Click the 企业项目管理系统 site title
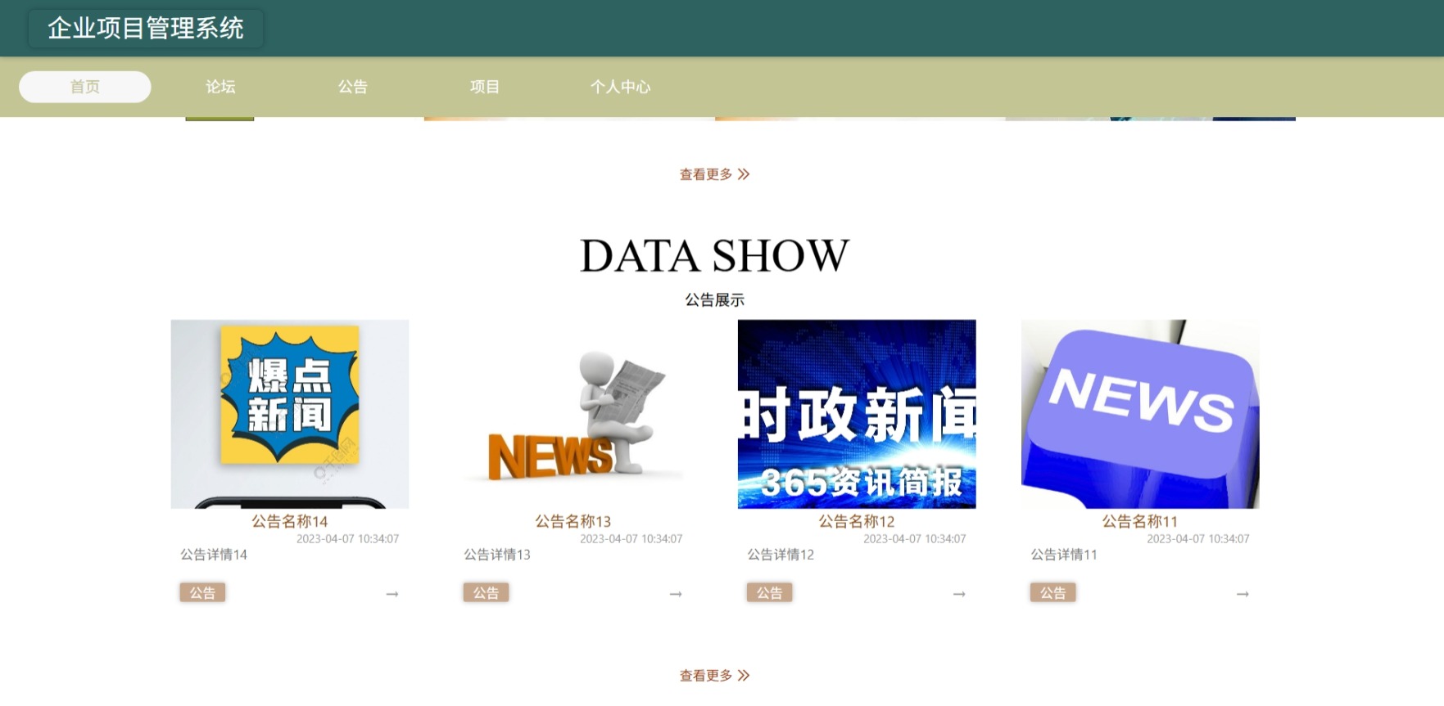 tap(146, 29)
